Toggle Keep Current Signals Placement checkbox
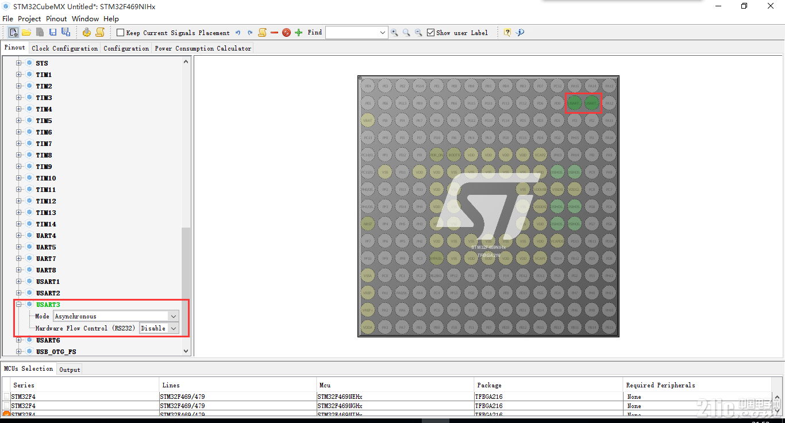 pos(120,33)
